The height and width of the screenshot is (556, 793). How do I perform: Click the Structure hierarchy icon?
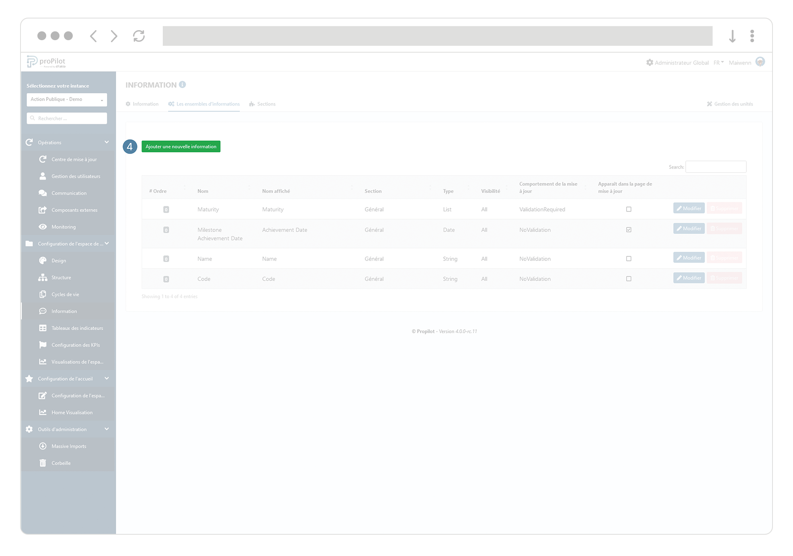tap(43, 277)
